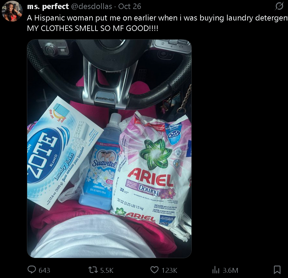The width and height of the screenshot is (288, 278).
Task: Click the ms. perfect display name
Action: click(x=48, y=6)
